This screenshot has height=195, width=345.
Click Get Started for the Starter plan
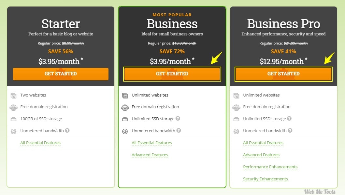(61, 74)
